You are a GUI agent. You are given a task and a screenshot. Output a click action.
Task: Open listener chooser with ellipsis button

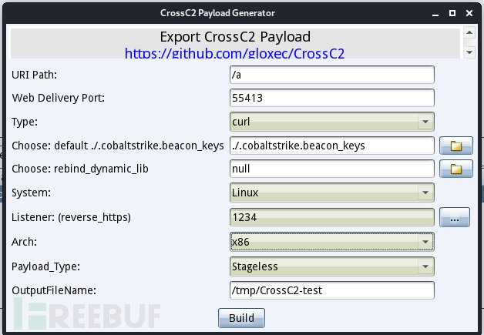[455, 218]
